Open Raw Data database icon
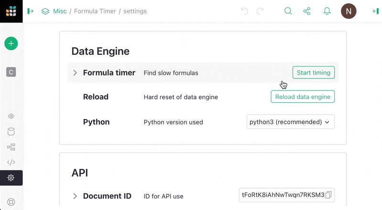The image size is (382, 210). 11,132
